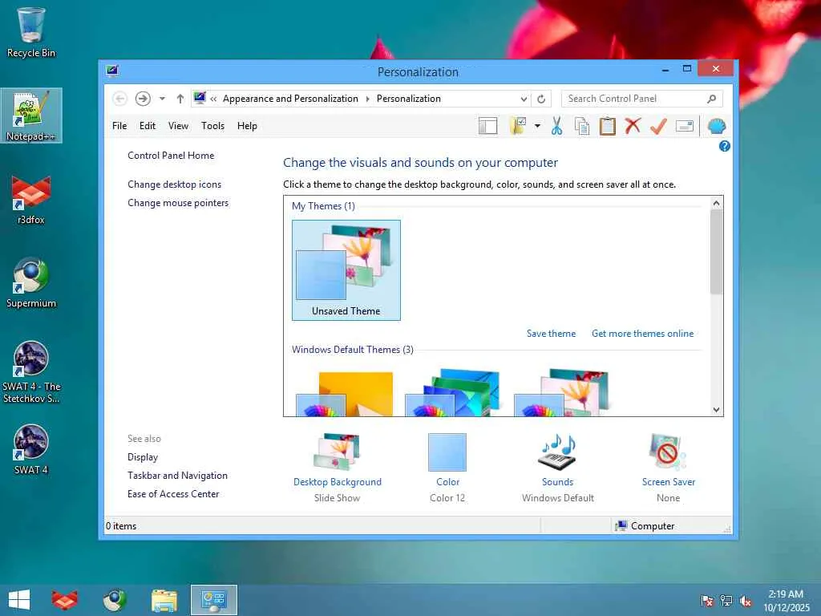Open the Help menu
The height and width of the screenshot is (616, 821).
point(247,126)
